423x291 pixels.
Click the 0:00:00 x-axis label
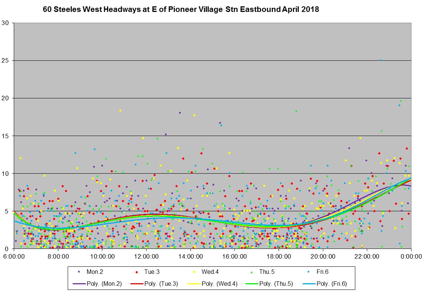[x=411, y=257]
